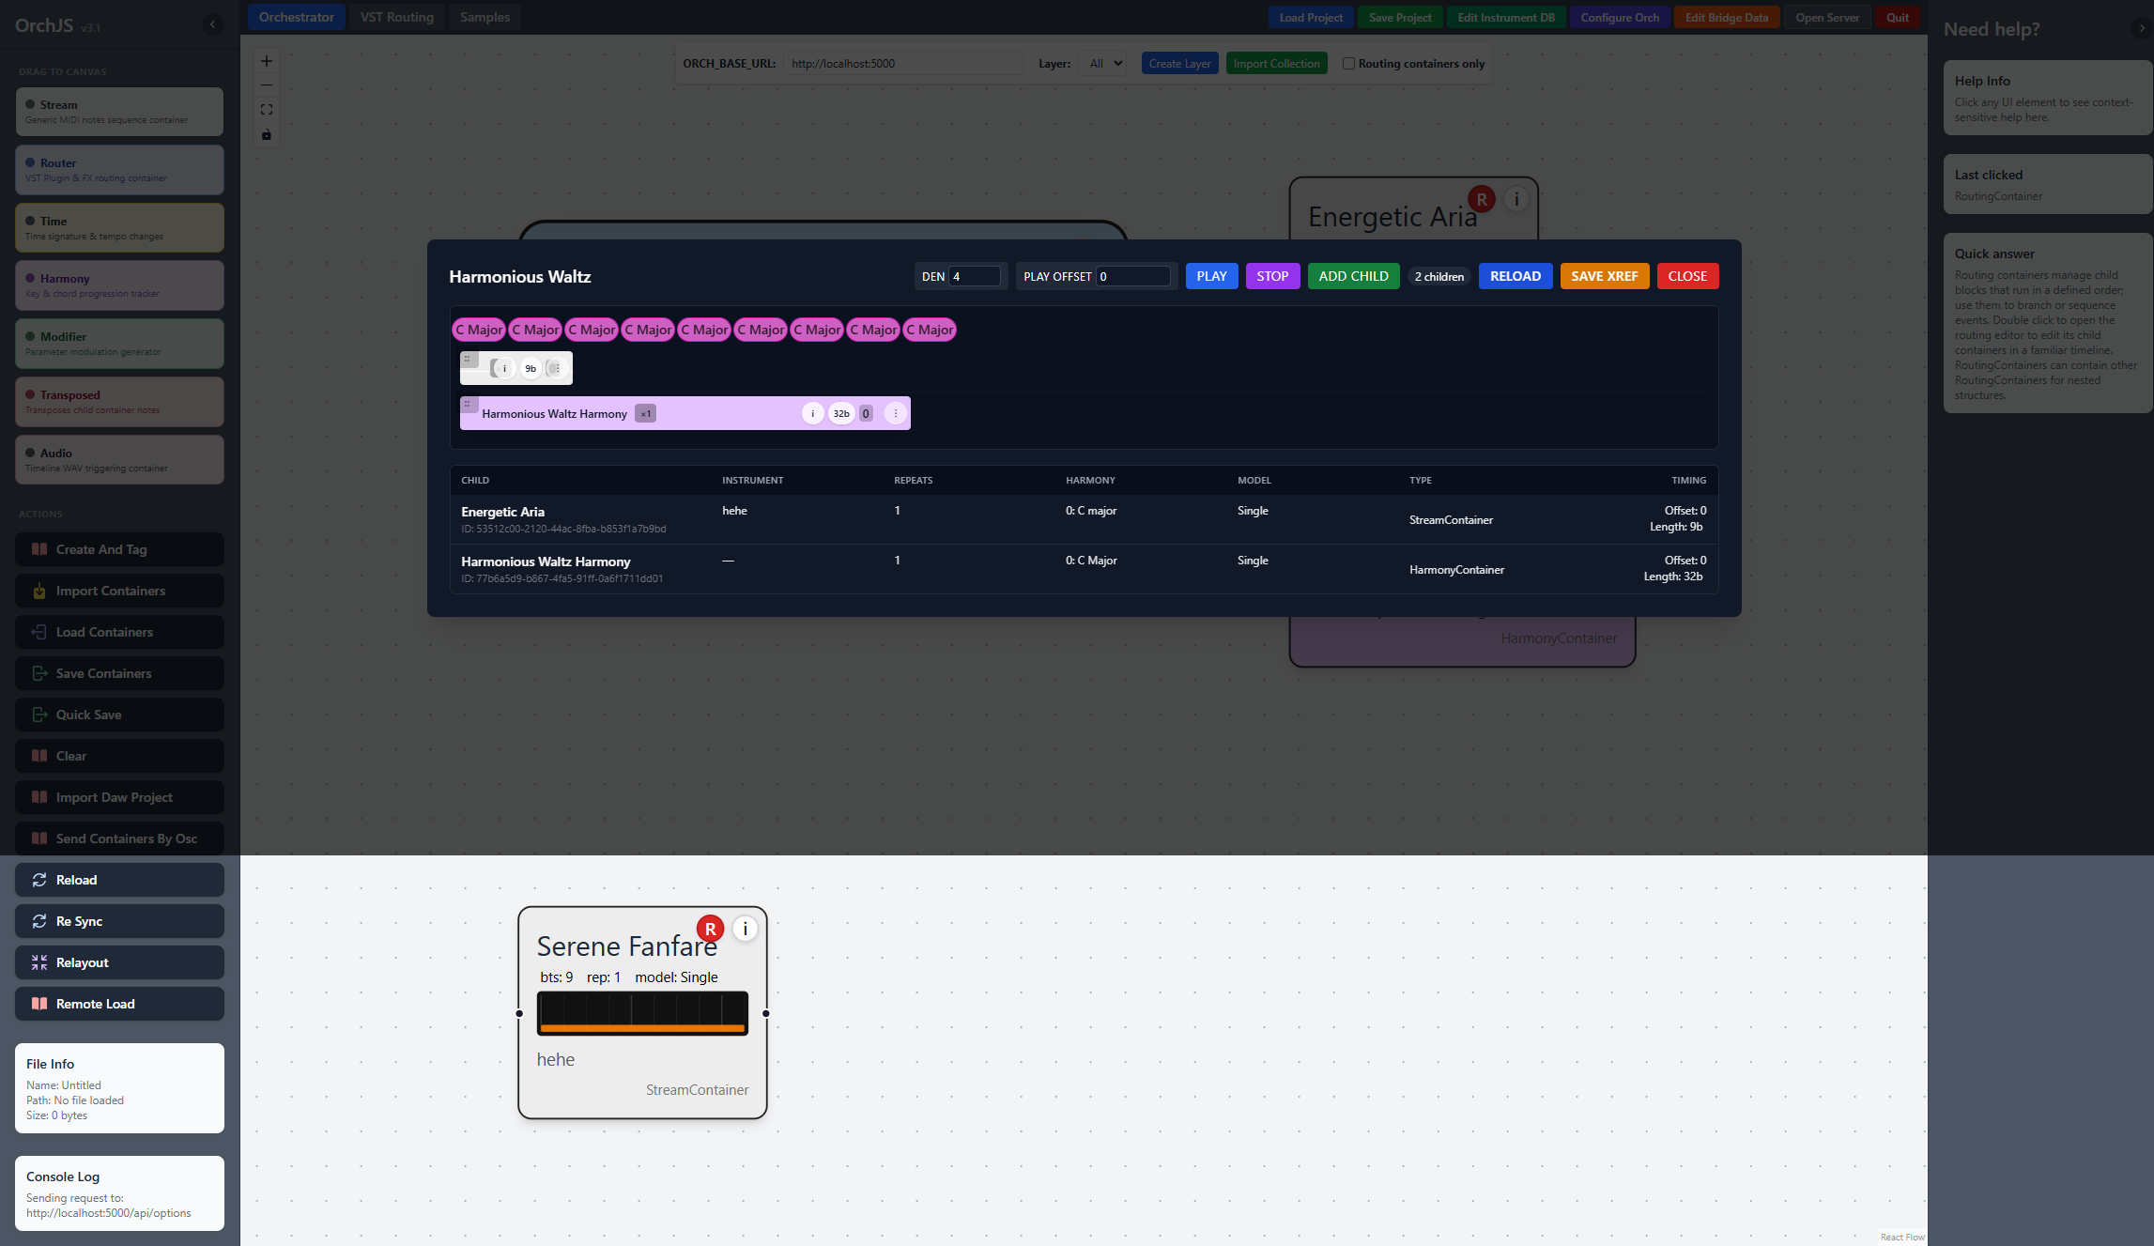Grab the drag handle of the white 9b block
Viewport: 2154px width, 1246px height.
pos(468,359)
